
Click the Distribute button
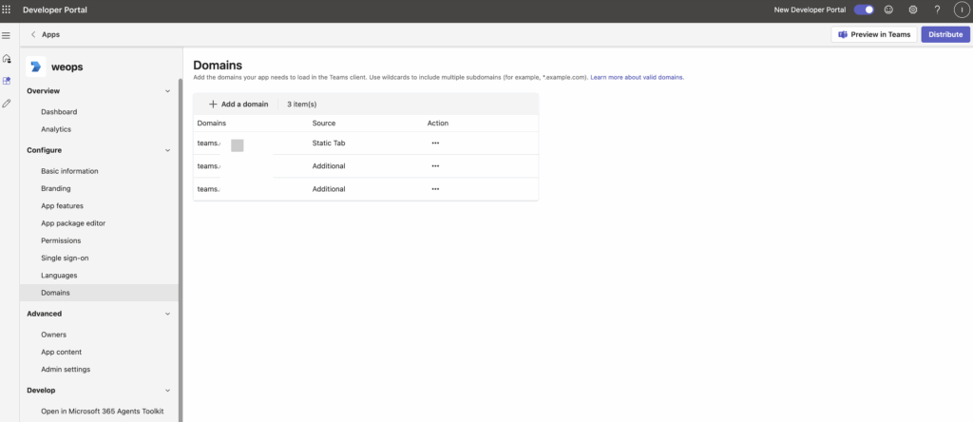click(945, 35)
